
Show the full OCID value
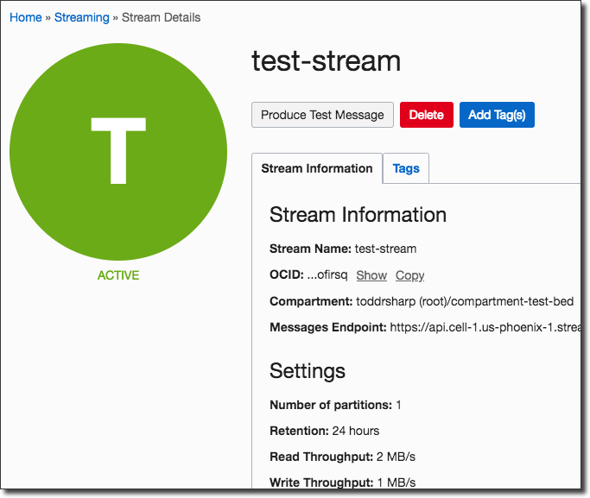(x=371, y=275)
